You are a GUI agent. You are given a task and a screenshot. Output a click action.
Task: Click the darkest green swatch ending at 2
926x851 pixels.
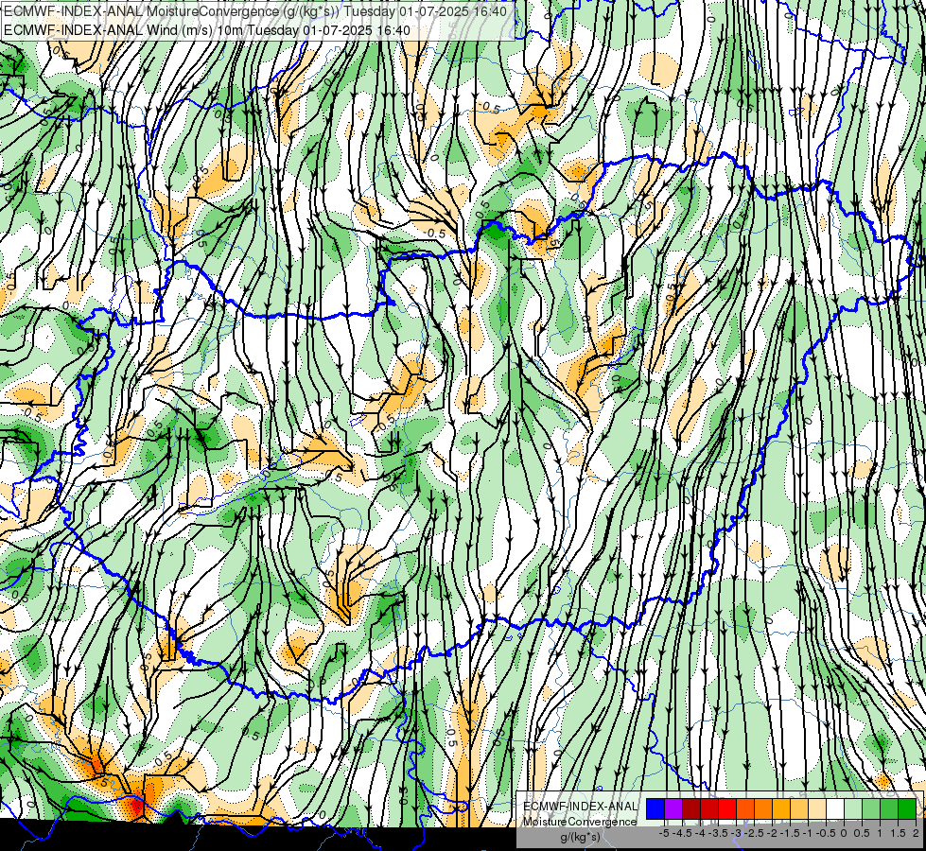pos(907,808)
